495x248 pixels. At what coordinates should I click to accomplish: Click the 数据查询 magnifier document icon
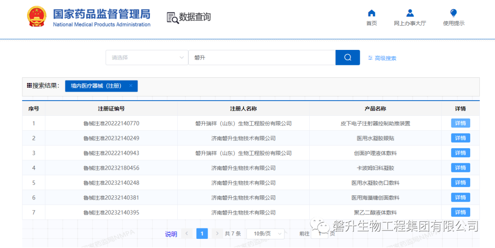(x=172, y=17)
